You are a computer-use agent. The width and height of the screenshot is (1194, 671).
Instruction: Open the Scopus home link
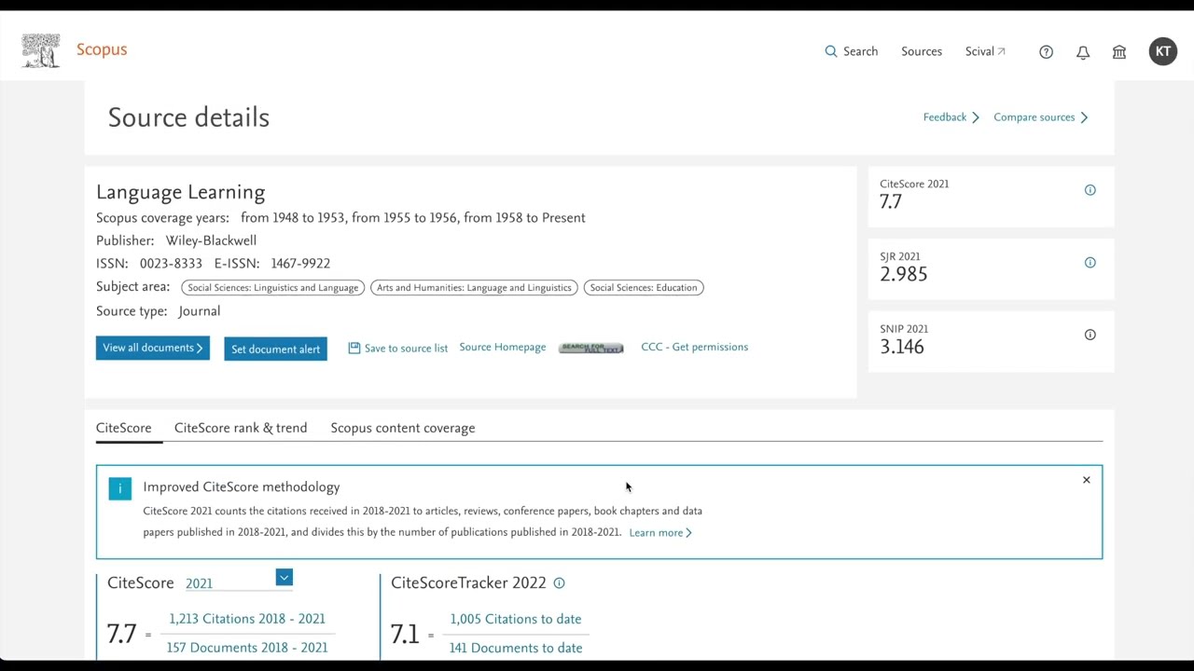pos(102,49)
